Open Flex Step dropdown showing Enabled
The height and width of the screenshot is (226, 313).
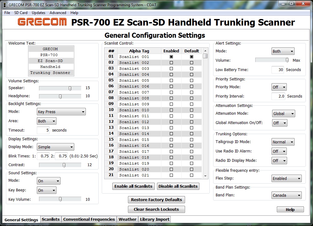click(x=286, y=179)
